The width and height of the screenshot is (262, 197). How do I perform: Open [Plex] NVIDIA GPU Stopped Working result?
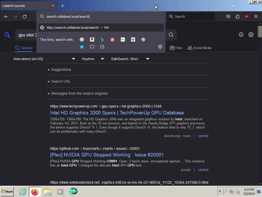(107, 155)
